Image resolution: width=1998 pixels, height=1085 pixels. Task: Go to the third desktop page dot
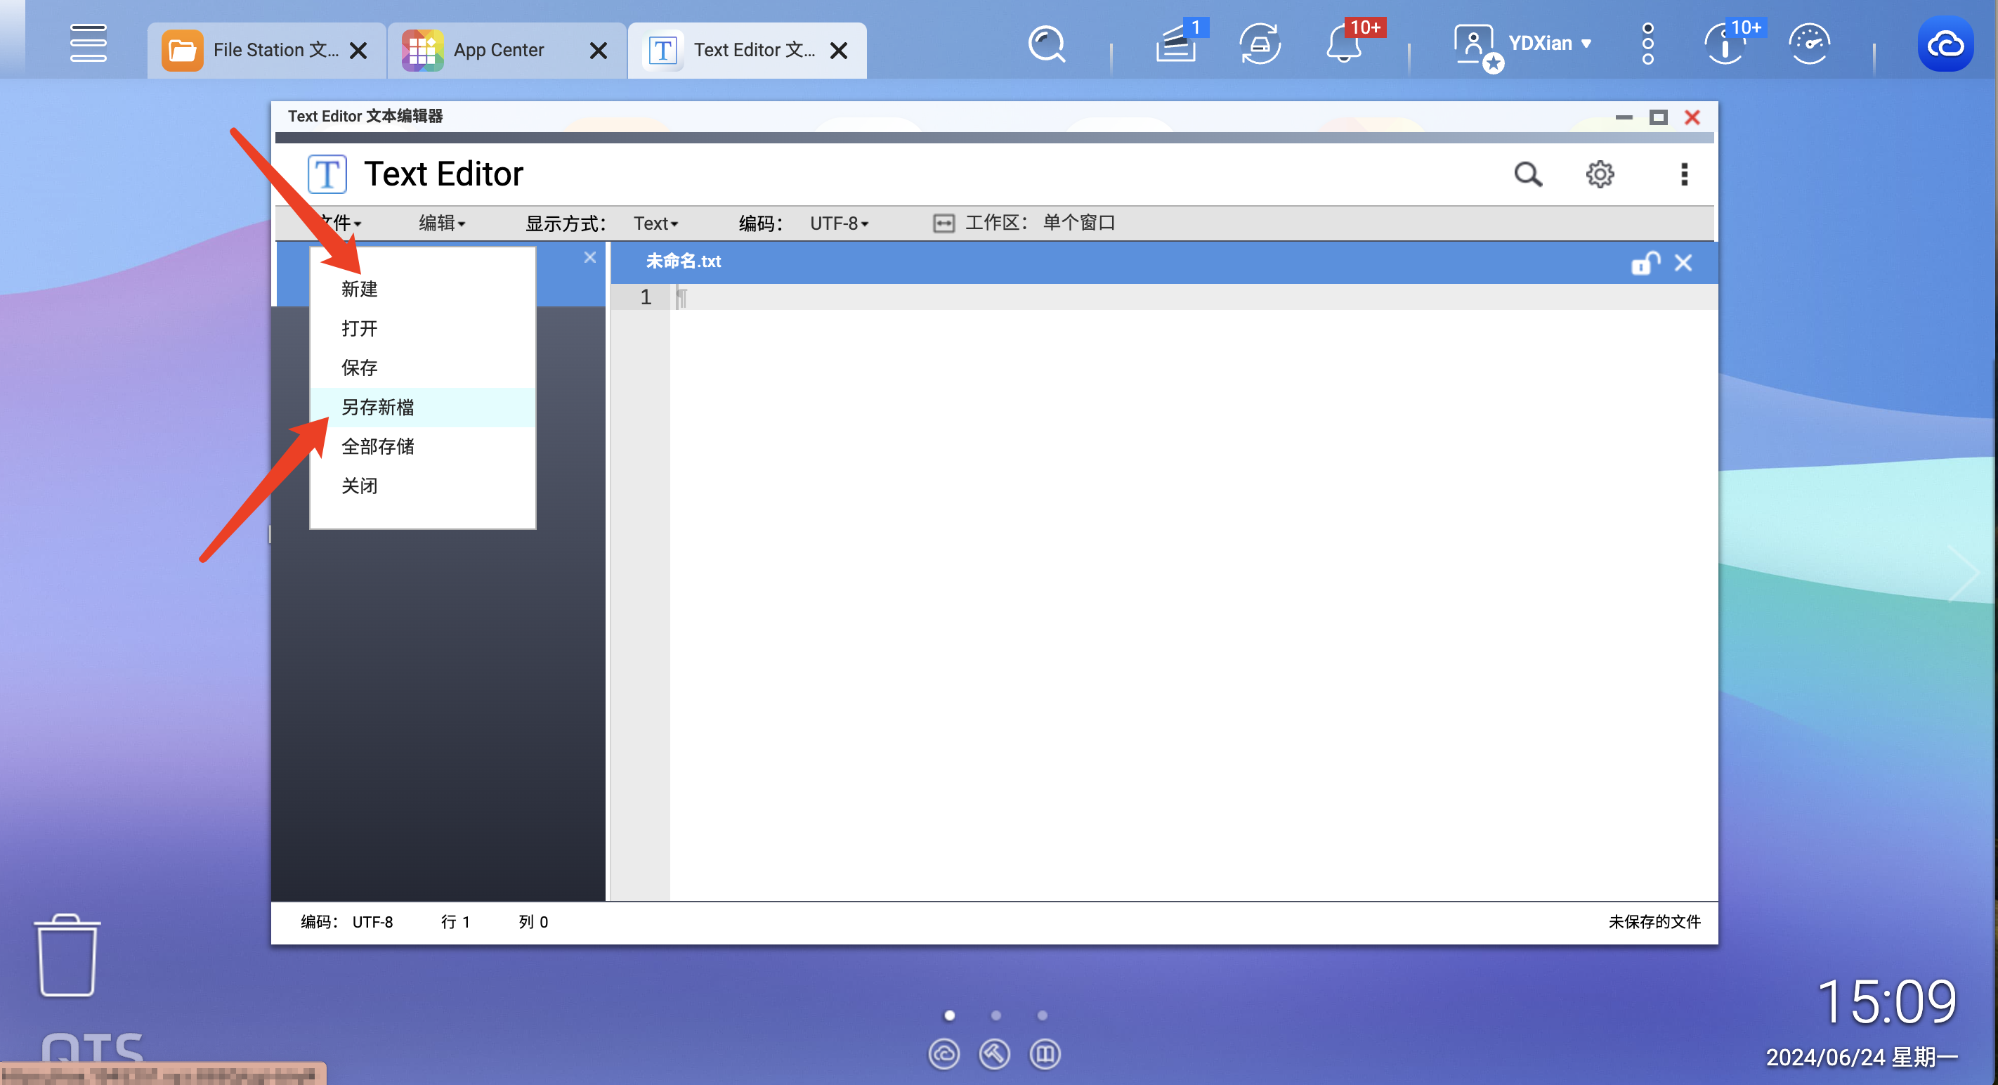pyautogui.click(x=1042, y=1015)
